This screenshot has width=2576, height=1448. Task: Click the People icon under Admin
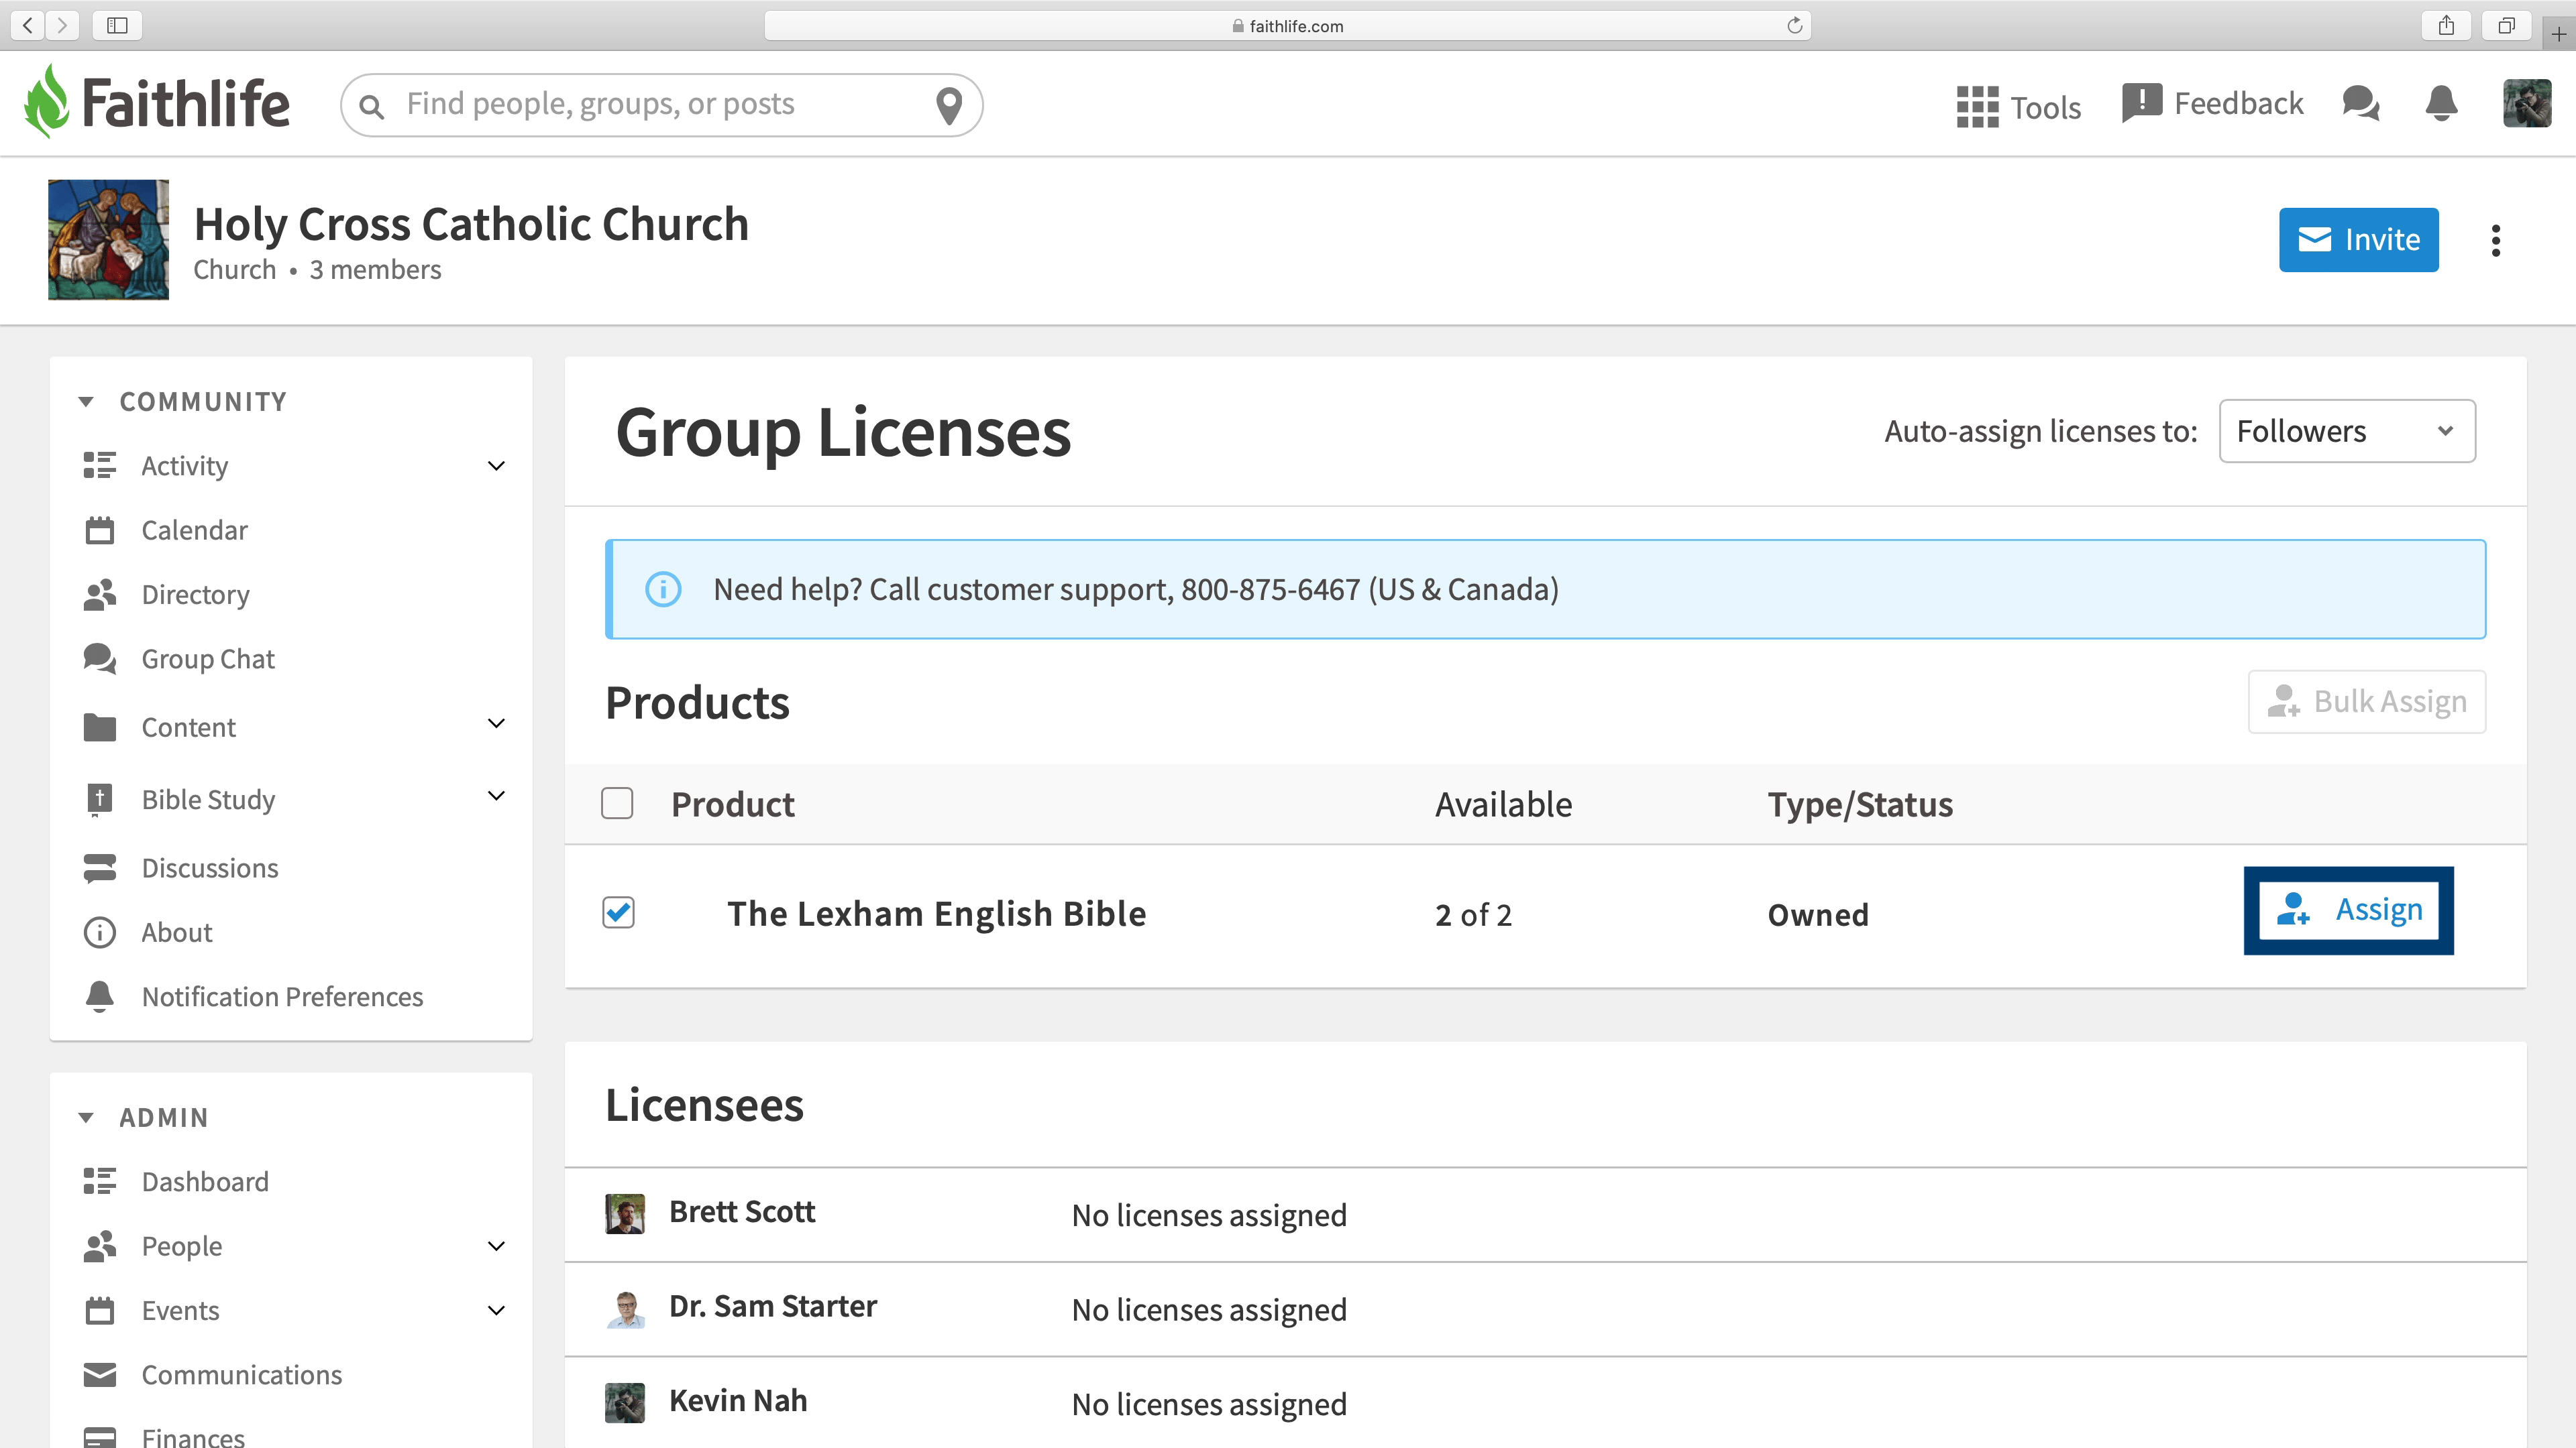(99, 1246)
